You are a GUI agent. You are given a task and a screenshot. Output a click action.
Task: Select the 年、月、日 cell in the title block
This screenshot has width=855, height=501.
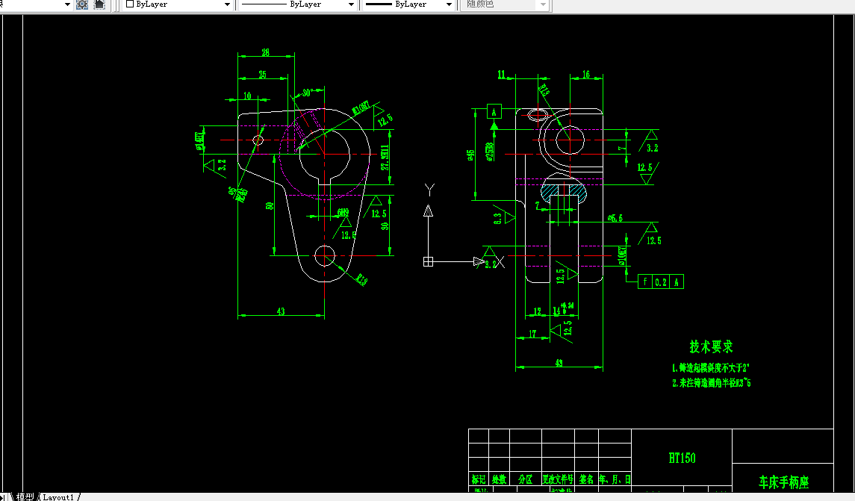click(x=615, y=479)
